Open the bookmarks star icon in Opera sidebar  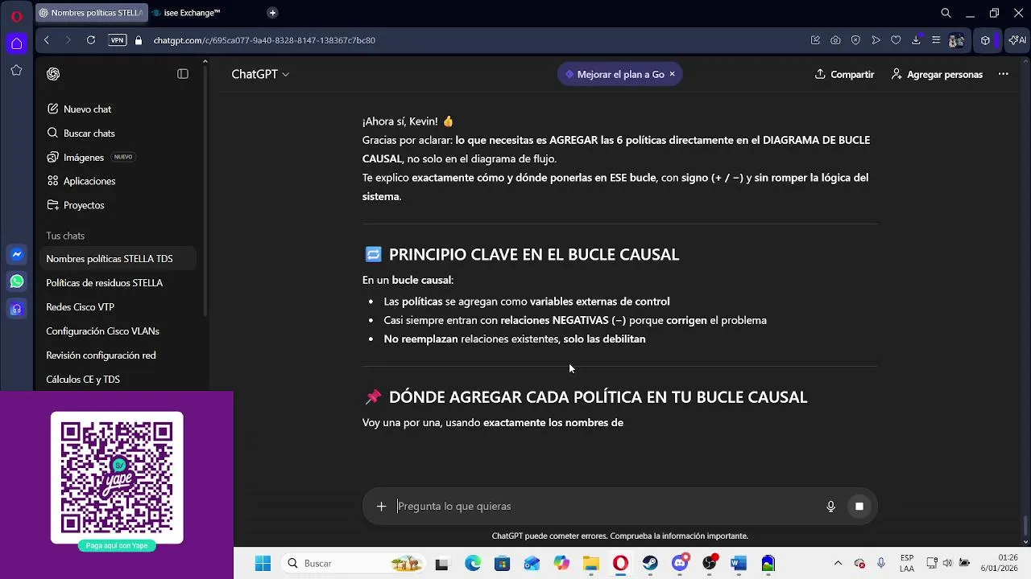[16, 71]
